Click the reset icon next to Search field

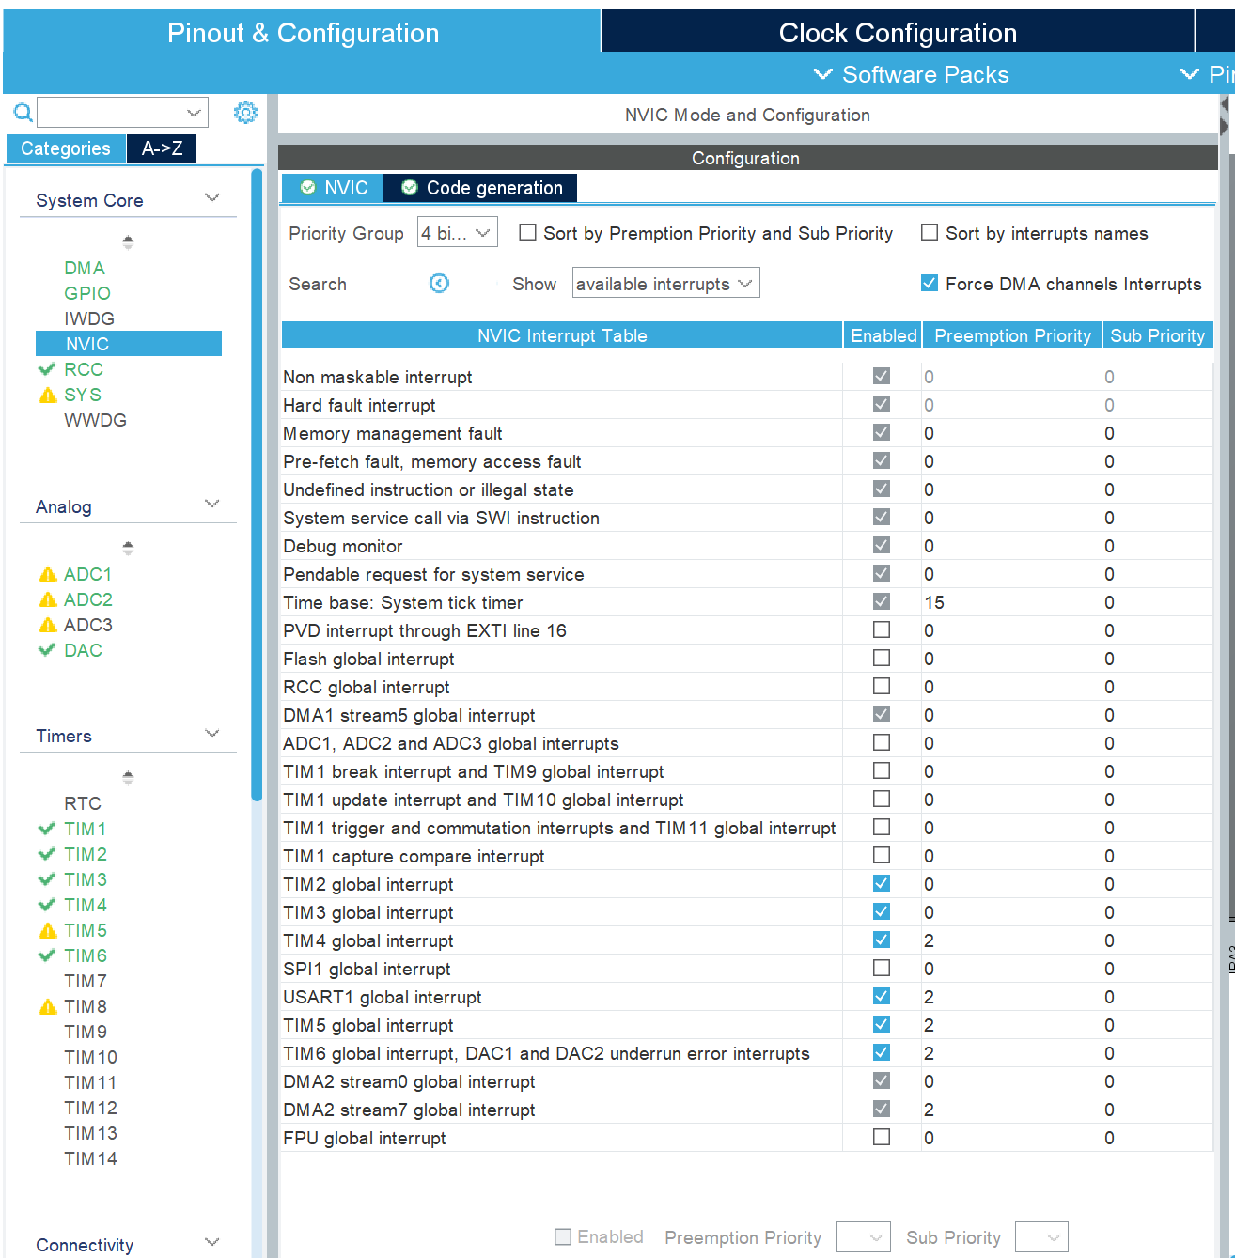[439, 283]
